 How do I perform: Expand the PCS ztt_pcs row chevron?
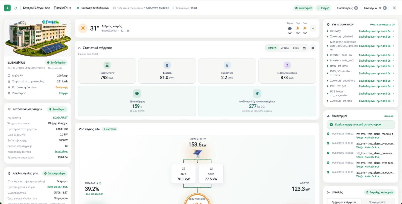coord(393,86)
